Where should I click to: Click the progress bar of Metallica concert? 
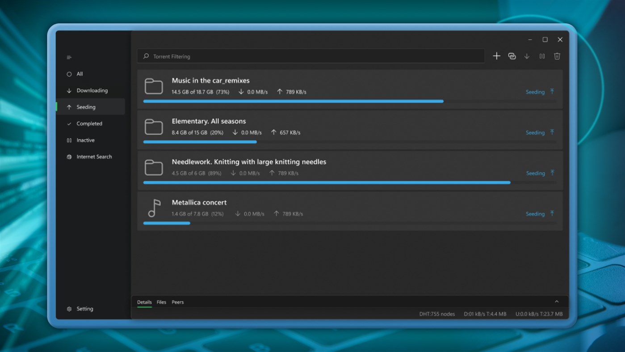(x=166, y=223)
